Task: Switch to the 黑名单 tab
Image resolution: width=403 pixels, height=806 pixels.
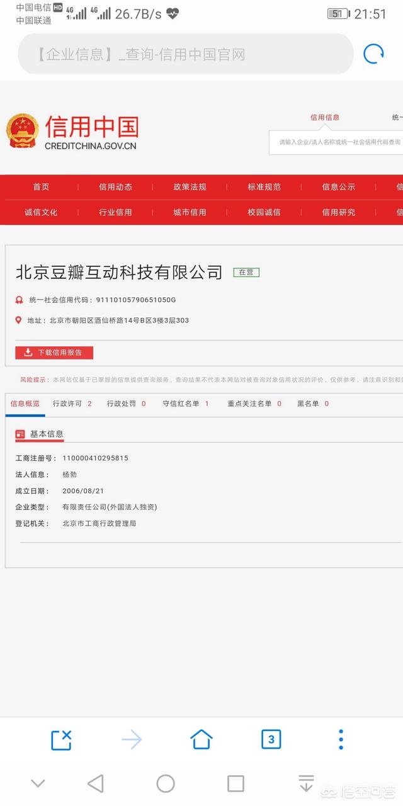Action: click(313, 404)
